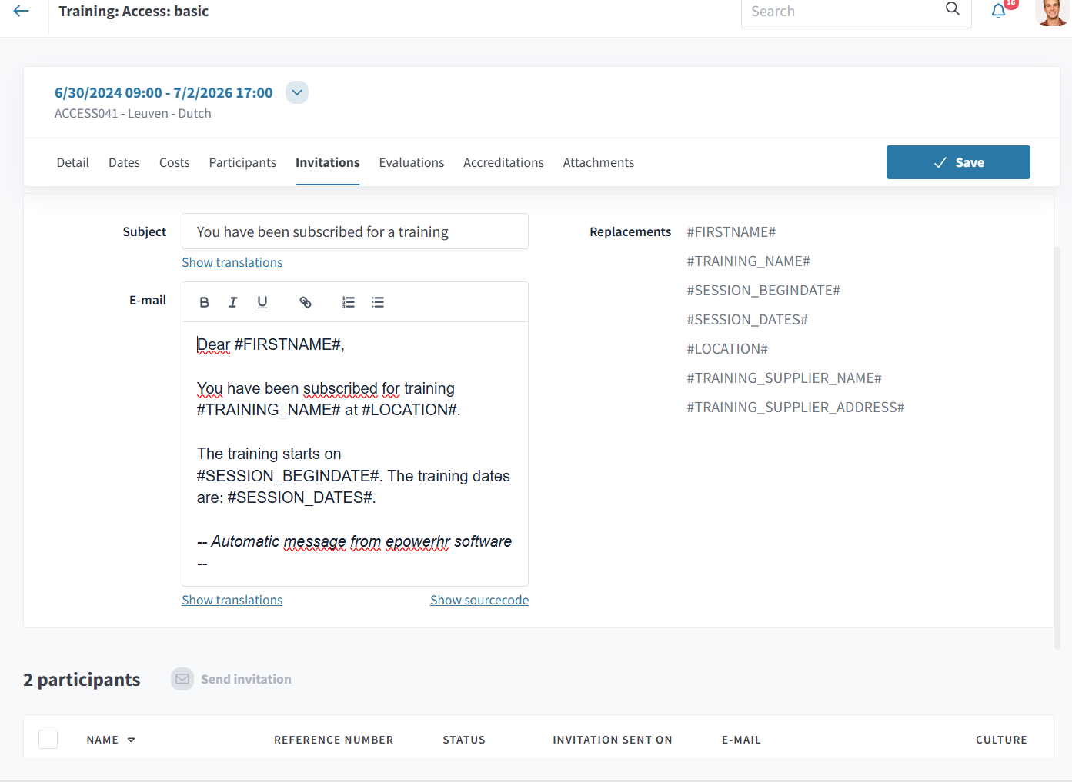The width and height of the screenshot is (1072, 782).
Task: Open the Participants tab
Action: click(242, 162)
